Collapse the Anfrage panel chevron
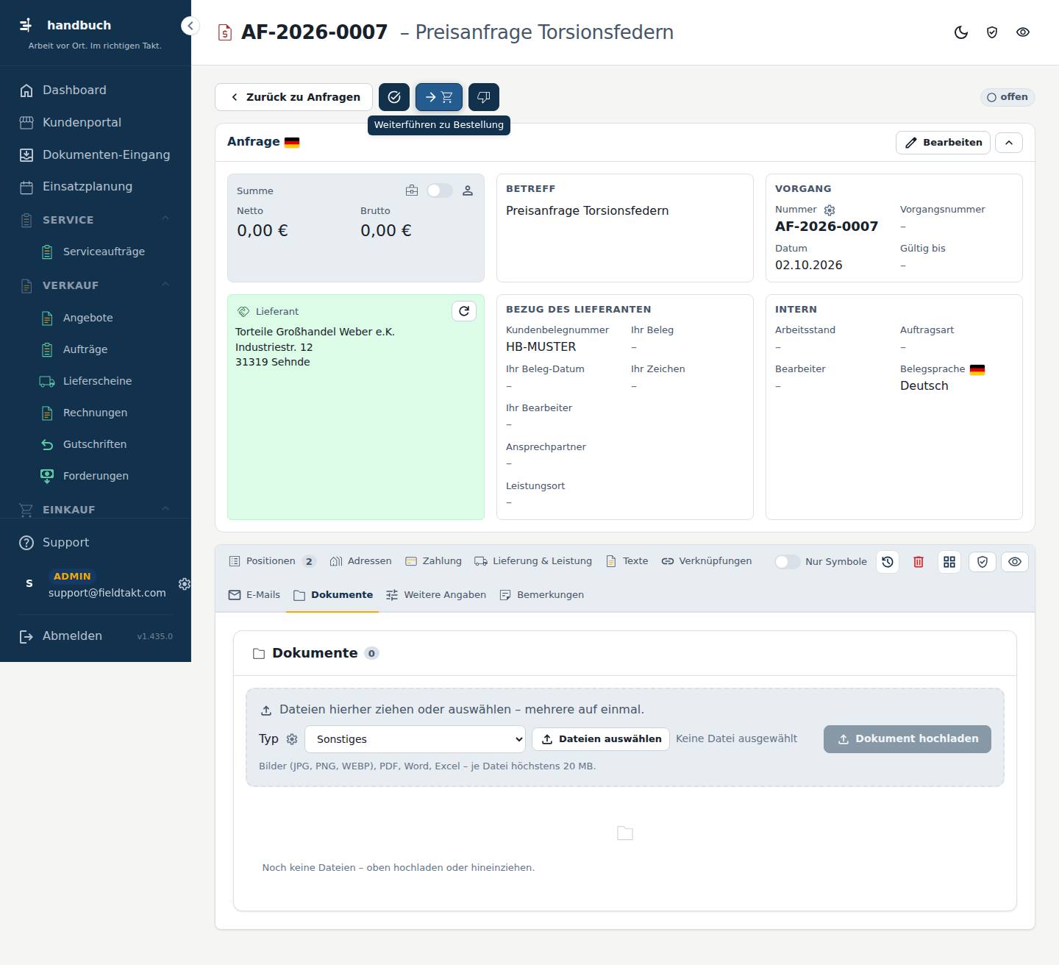Viewport: 1059px width, 965px height. click(x=1009, y=143)
